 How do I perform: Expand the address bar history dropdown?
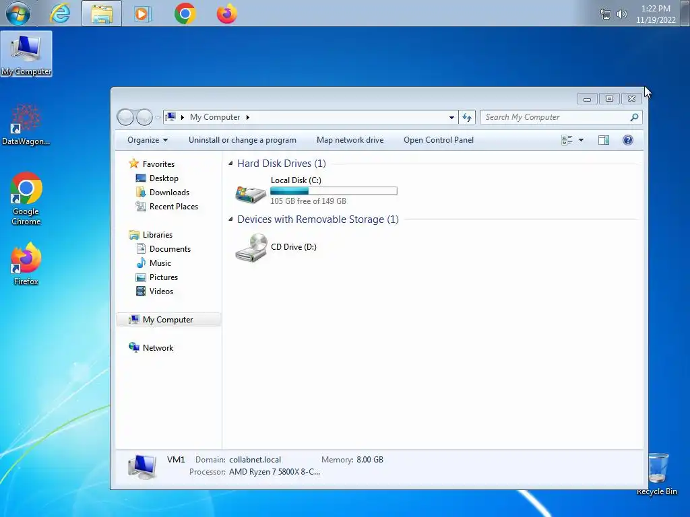pyautogui.click(x=451, y=117)
